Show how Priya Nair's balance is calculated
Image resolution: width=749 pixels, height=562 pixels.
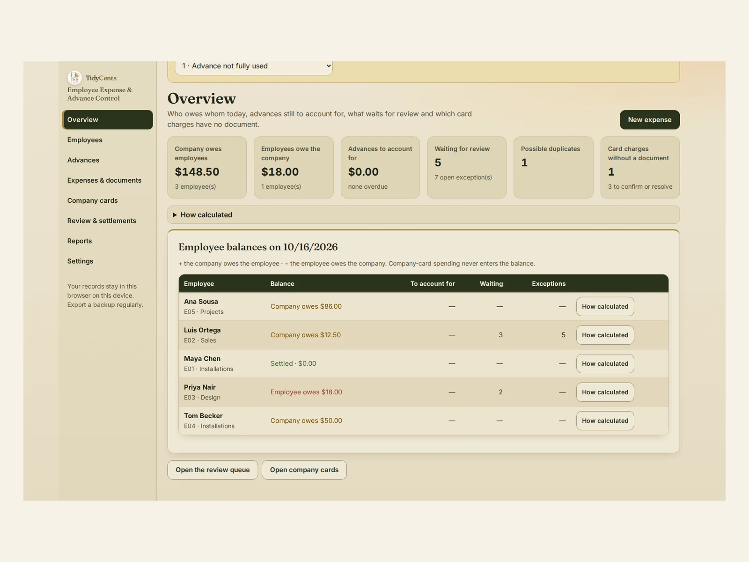tap(605, 392)
